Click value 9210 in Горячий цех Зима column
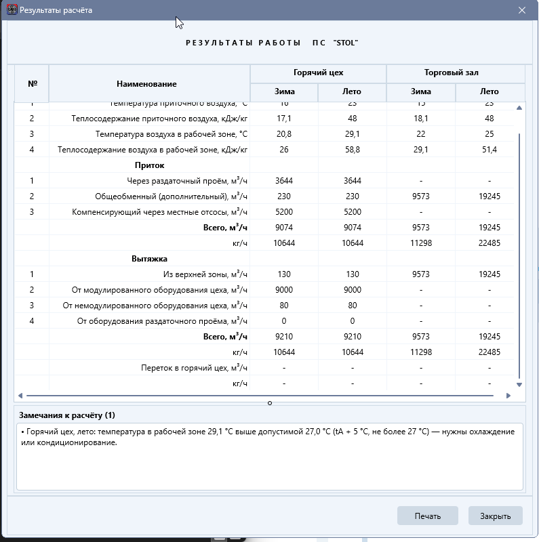539x542 pixels. (x=284, y=336)
